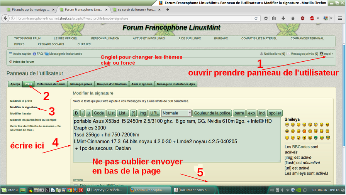Tick the Désactiver les BBCodes checkbox
The width and height of the screenshot is (346, 195).
76,185
